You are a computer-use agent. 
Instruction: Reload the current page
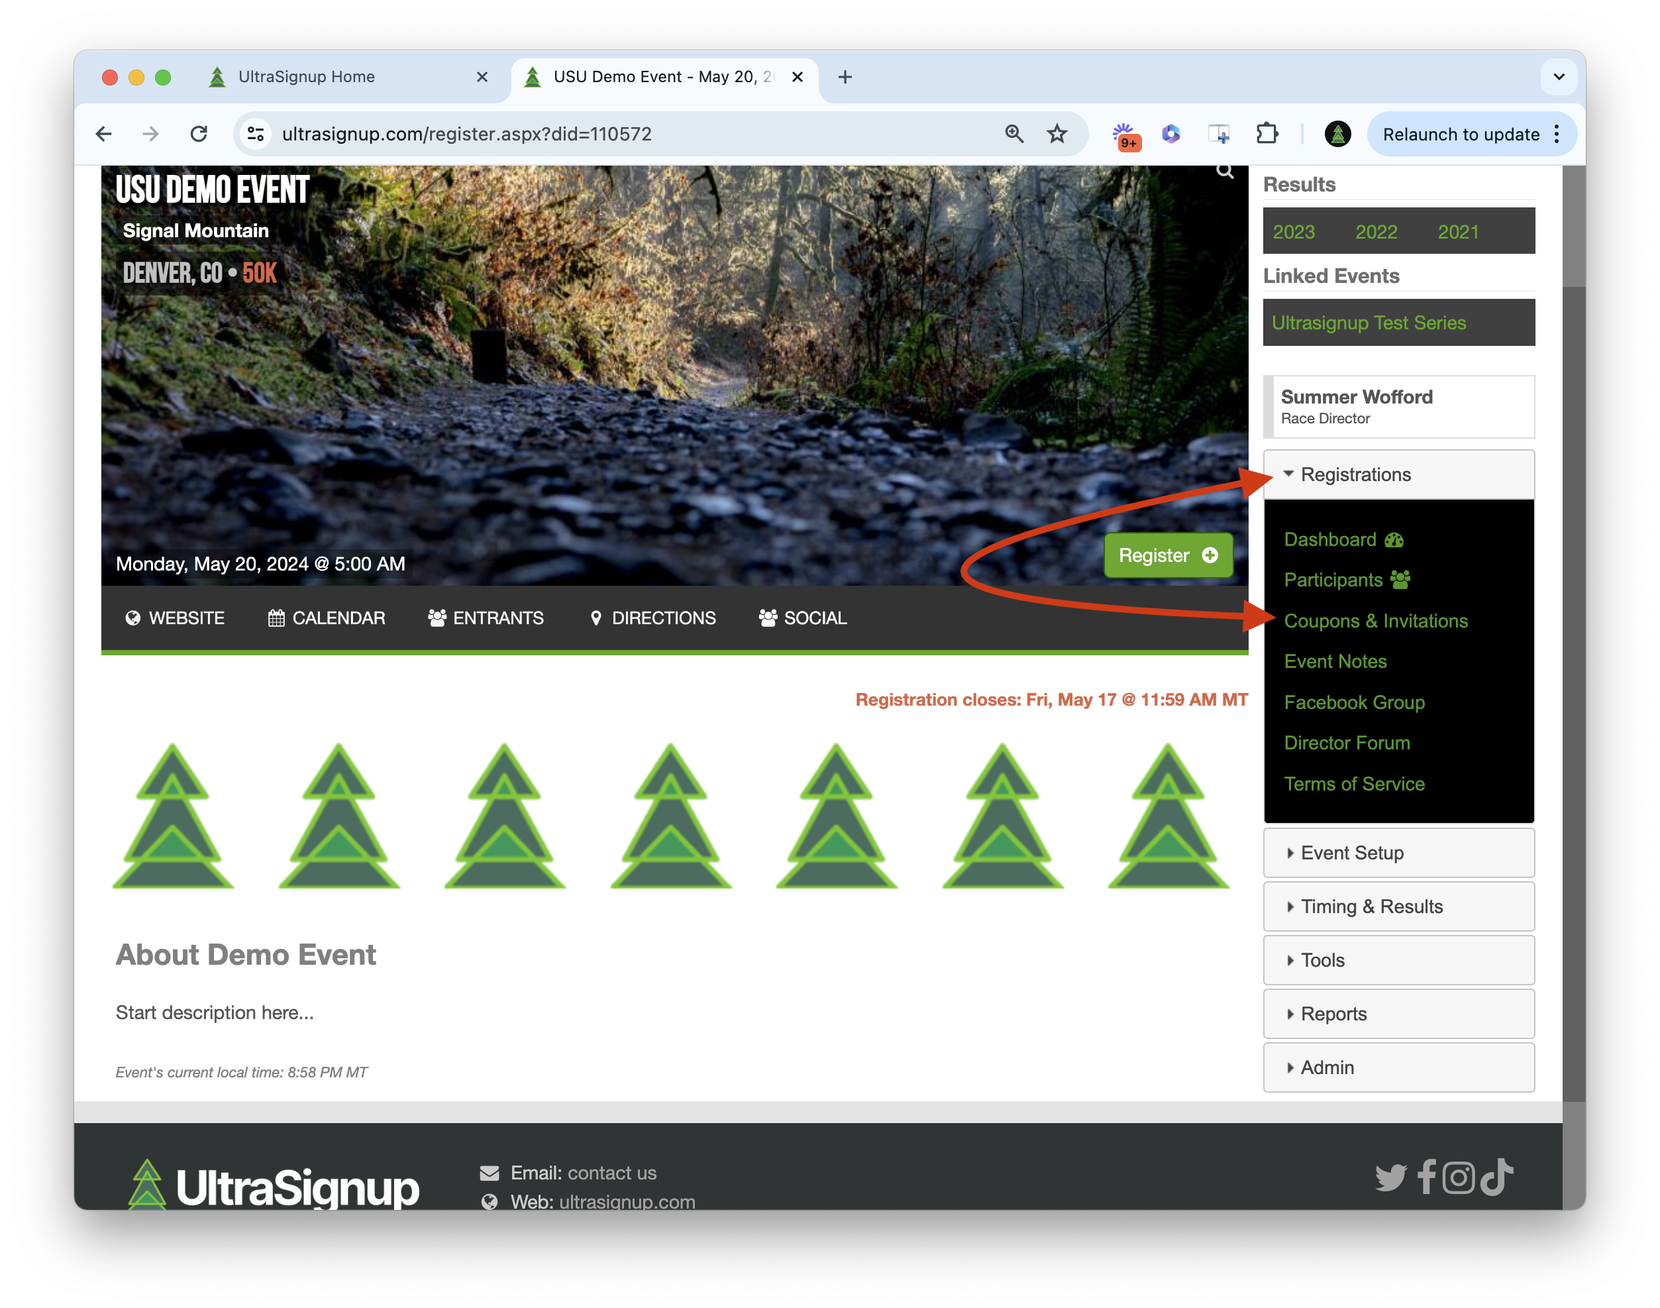pos(199,134)
